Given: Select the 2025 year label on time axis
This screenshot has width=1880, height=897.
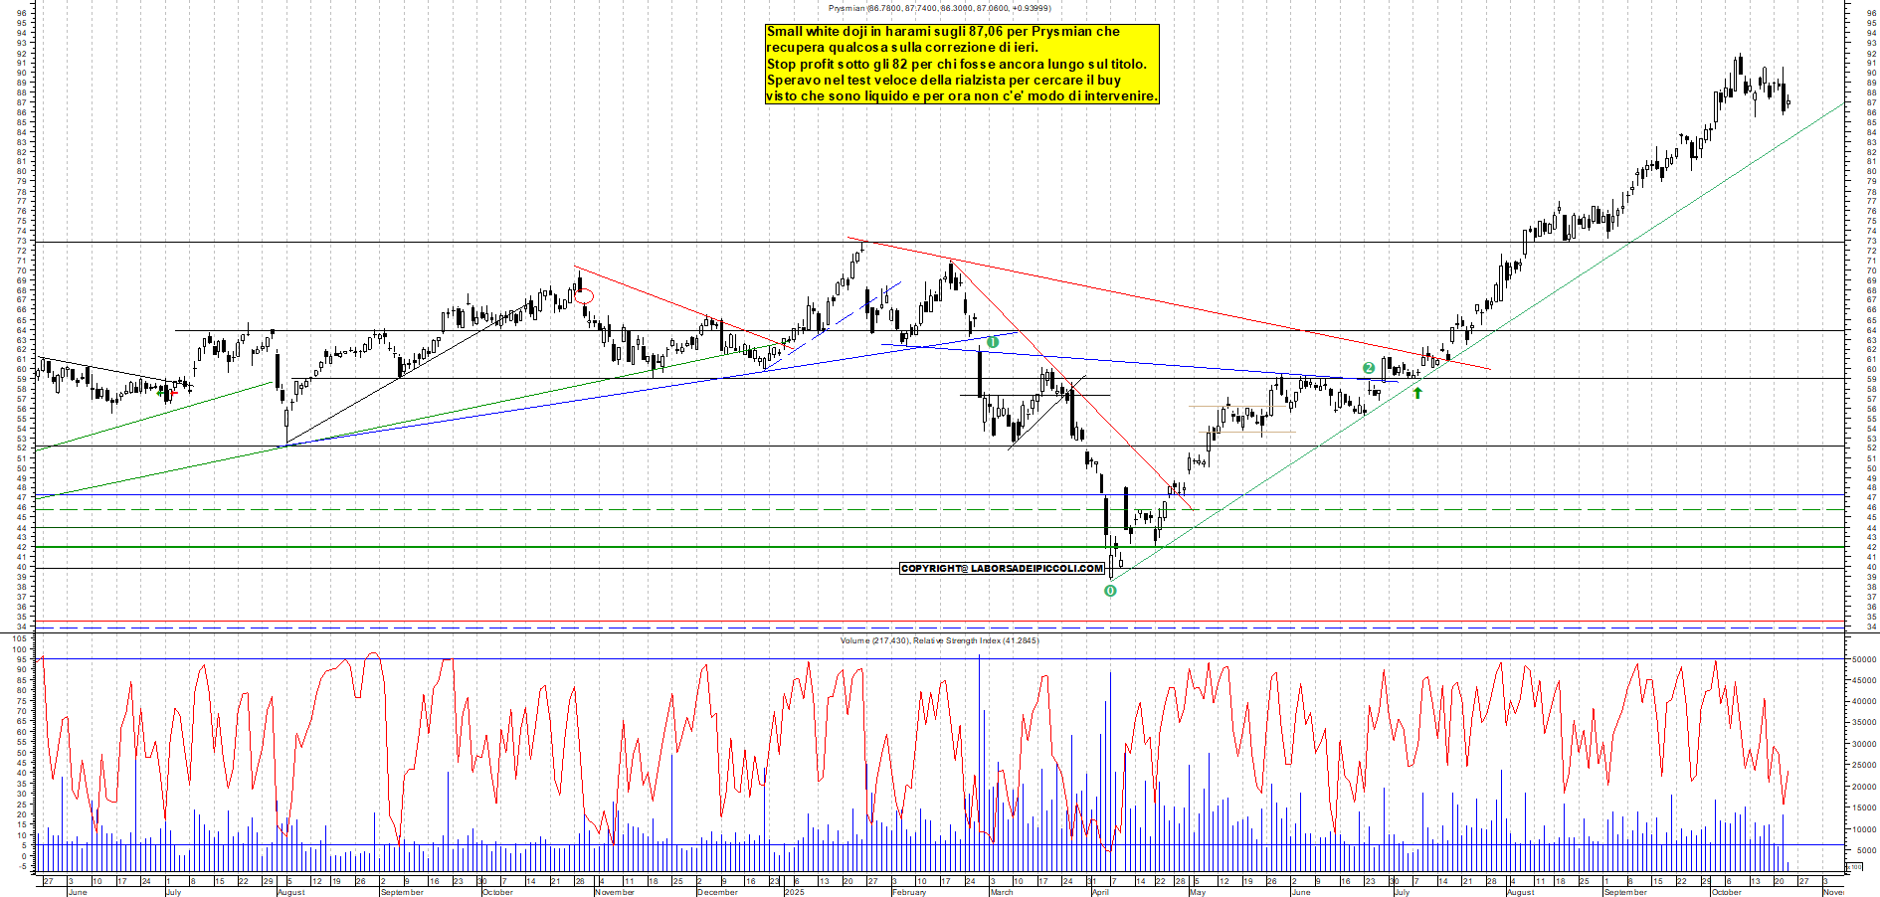Looking at the screenshot, I should click(x=794, y=892).
